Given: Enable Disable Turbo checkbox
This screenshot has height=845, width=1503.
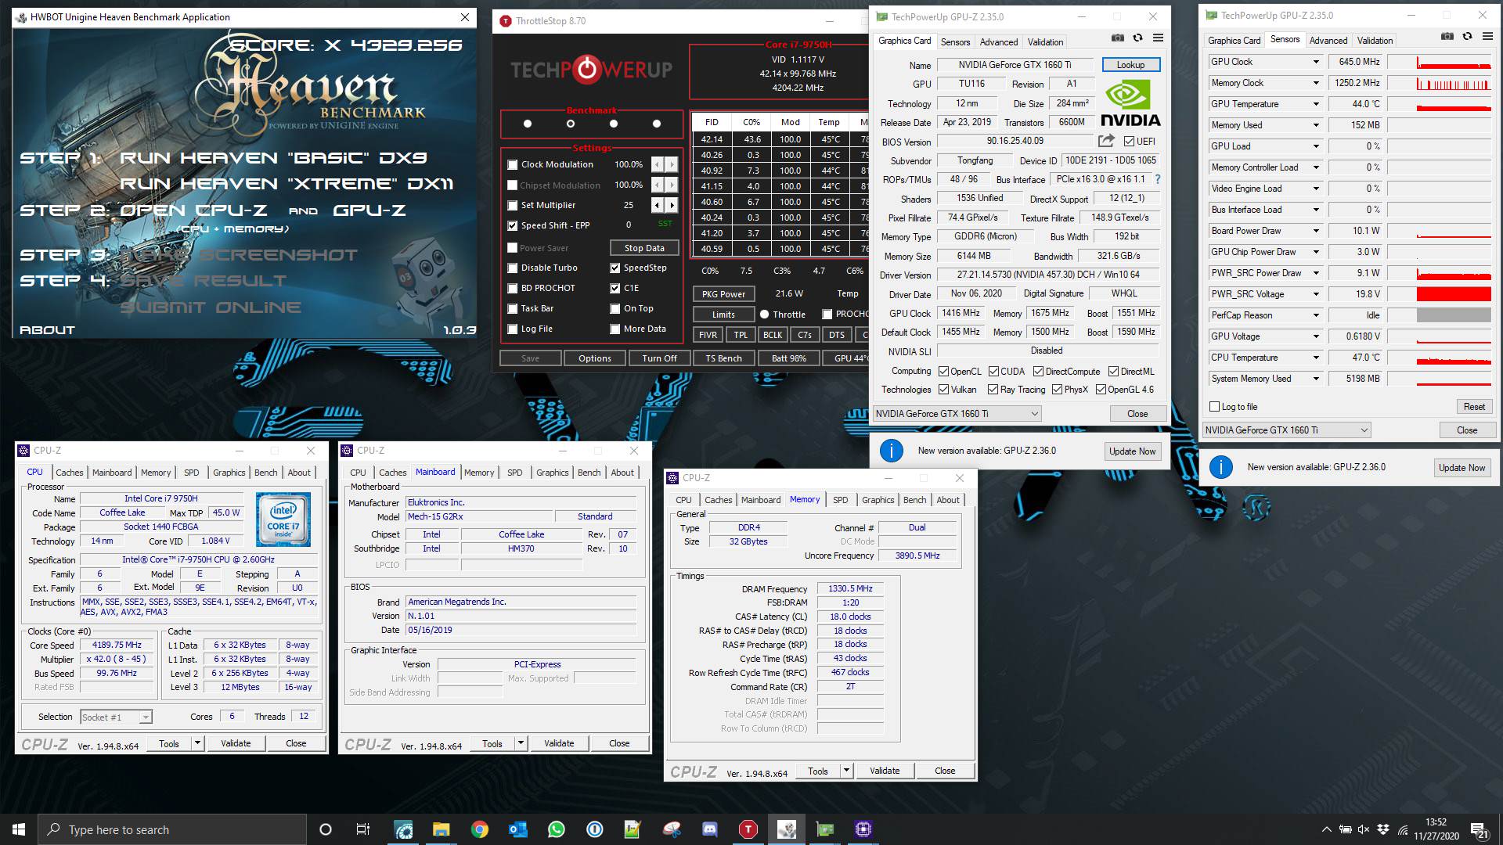Looking at the screenshot, I should click(512, 268).
